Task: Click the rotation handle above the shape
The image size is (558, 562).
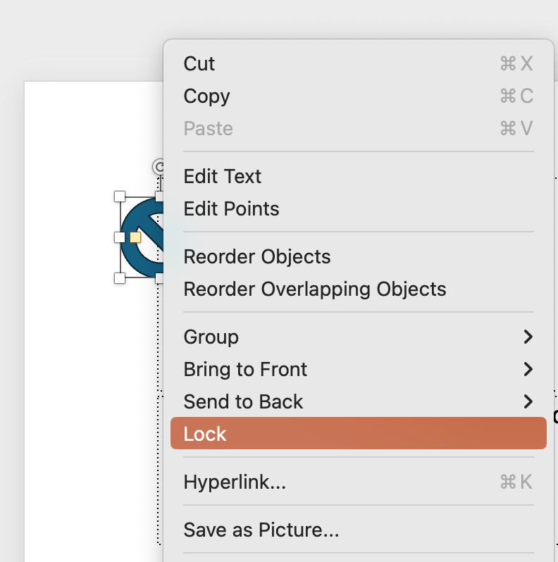Action: pyautogui.click(x=159, y=167)
